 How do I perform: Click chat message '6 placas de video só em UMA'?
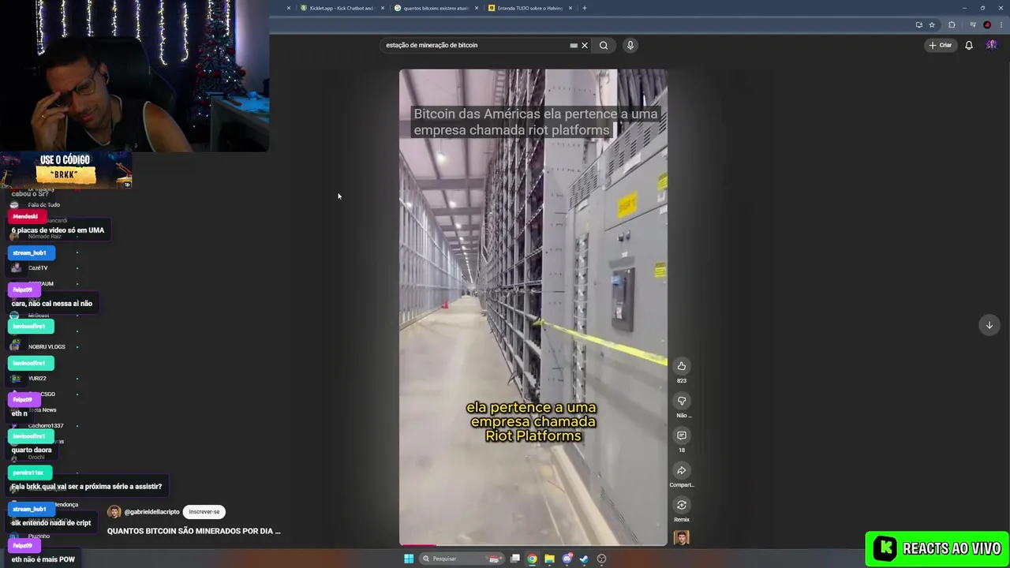coord(58,230)
